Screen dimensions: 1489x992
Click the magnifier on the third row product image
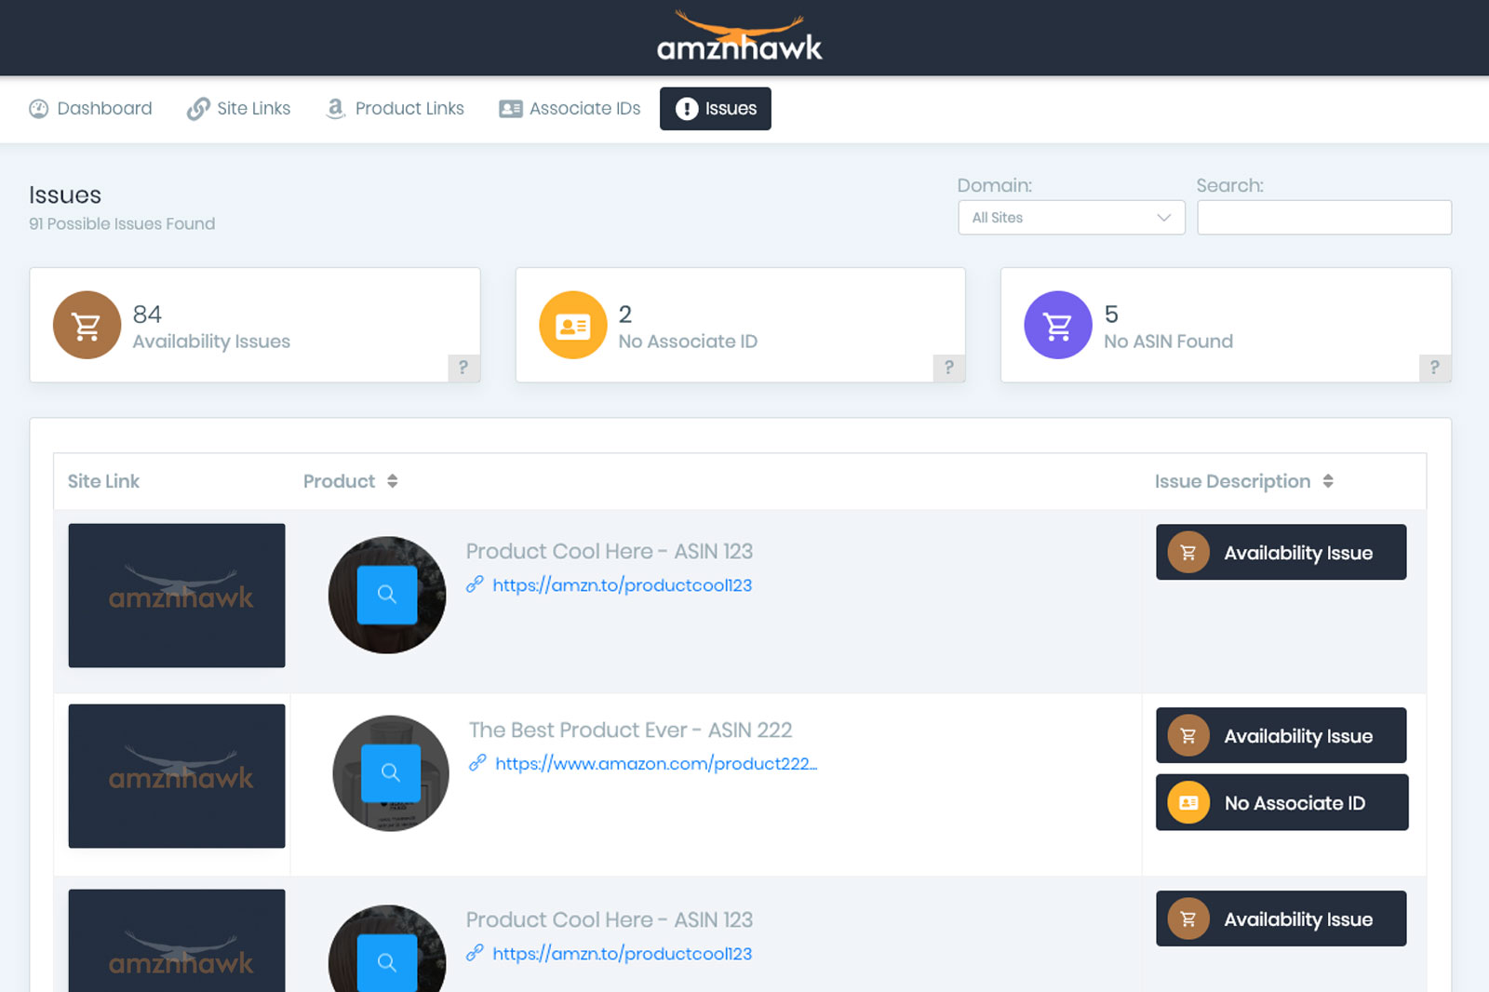(x=387, y=962)
